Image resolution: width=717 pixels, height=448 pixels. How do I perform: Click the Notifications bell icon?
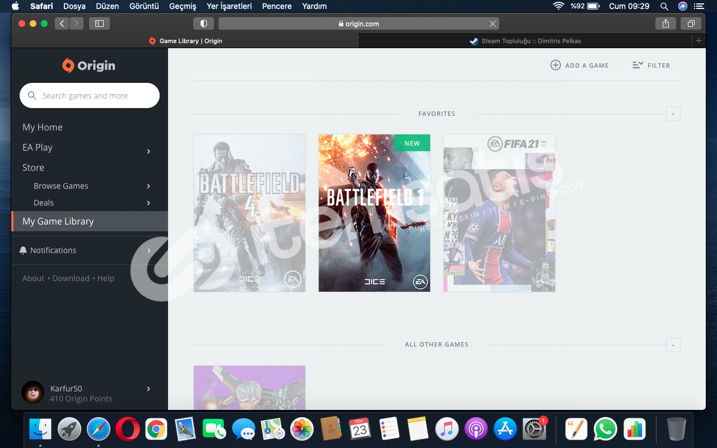coord(23,250)
